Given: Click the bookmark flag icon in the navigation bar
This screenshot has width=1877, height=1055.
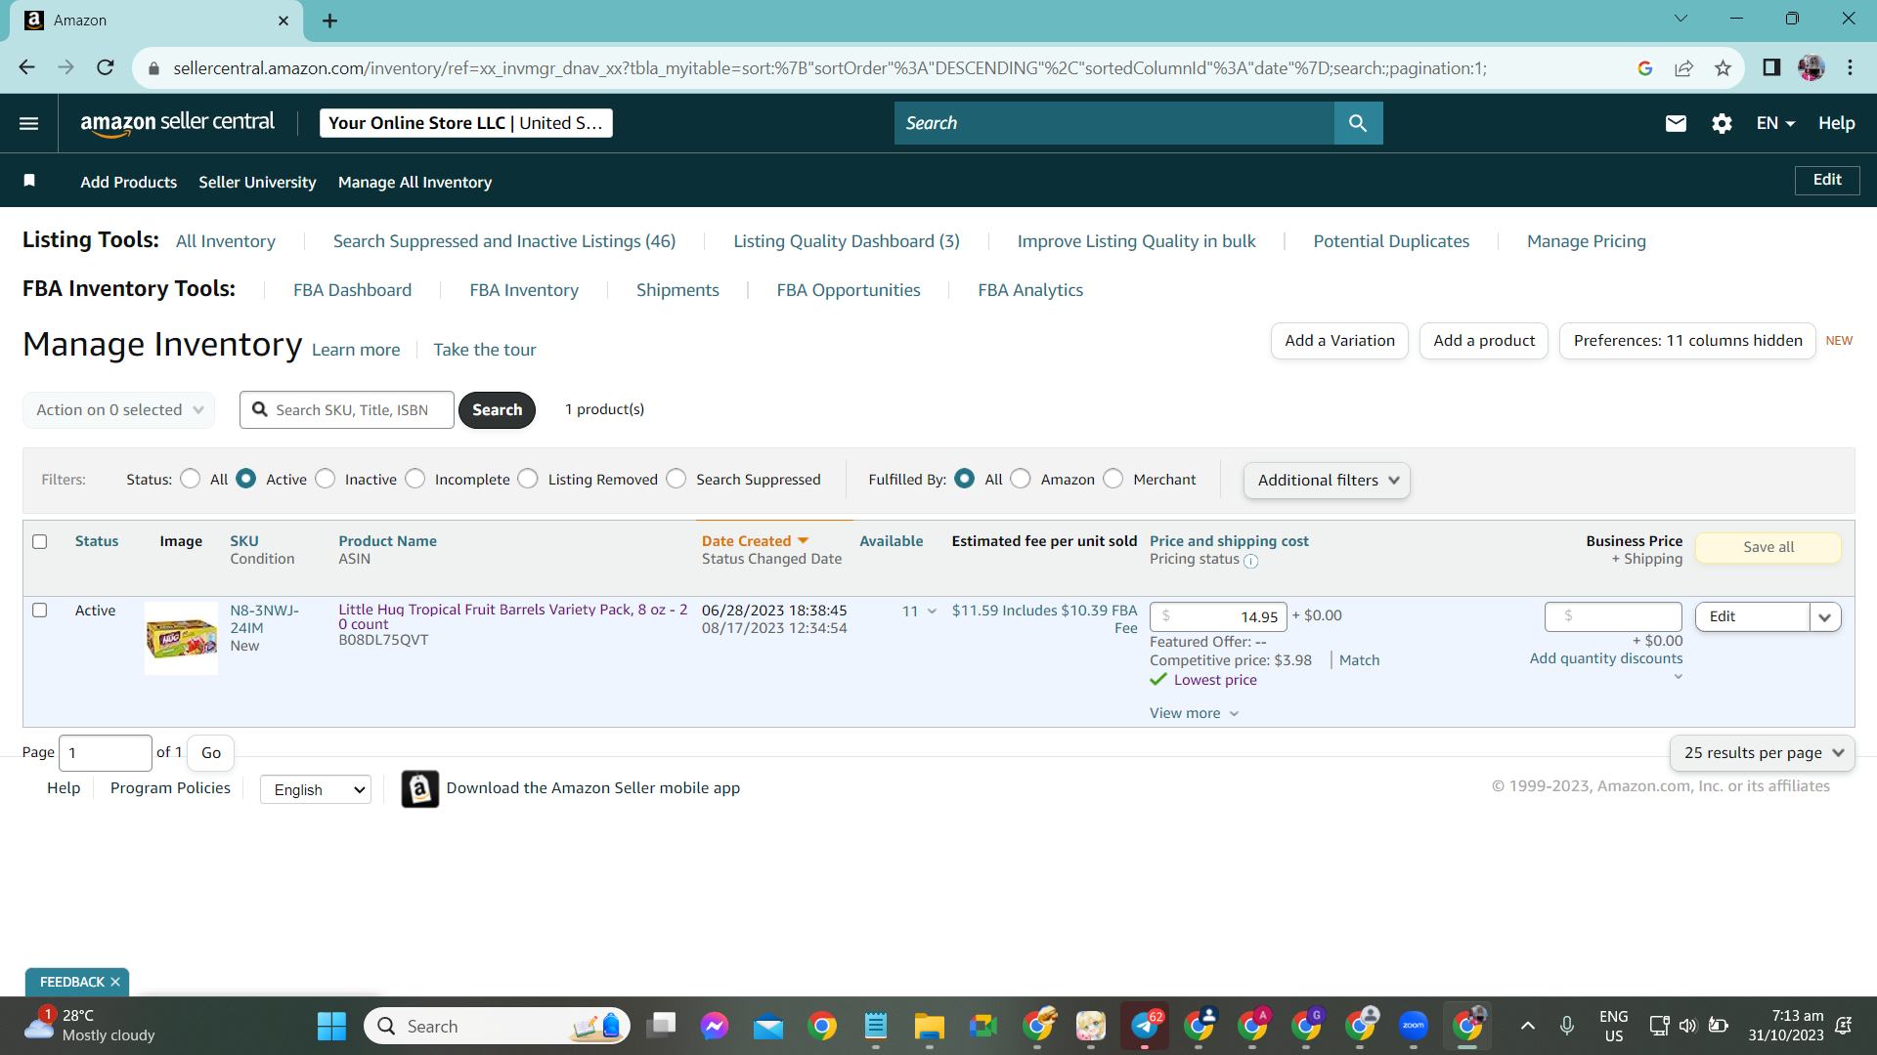Looking at the screenshot, I should click(29, 181).
